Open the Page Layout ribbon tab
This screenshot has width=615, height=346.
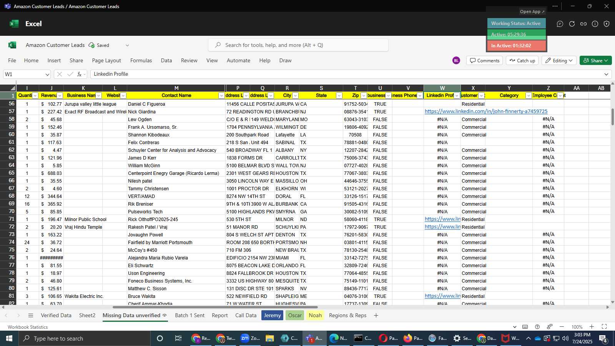[x=106, y=61]
